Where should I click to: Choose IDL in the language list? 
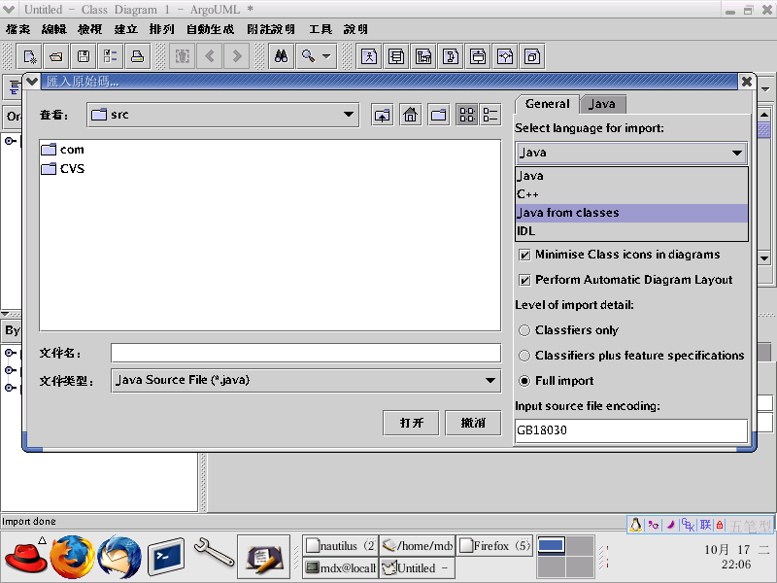coord(631,231)
